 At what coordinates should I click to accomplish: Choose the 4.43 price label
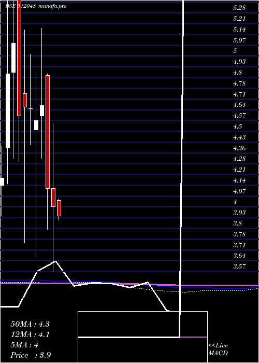tap(239, 137)
